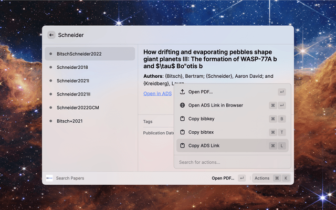Open the Open in ADS link
This screenshot has height=210, width=336.
coord(157,94)
